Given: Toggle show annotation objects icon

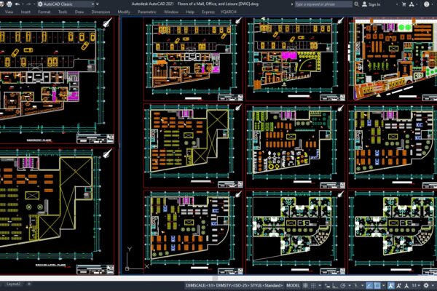Looking at the screenshot, I should pos(390,285).
